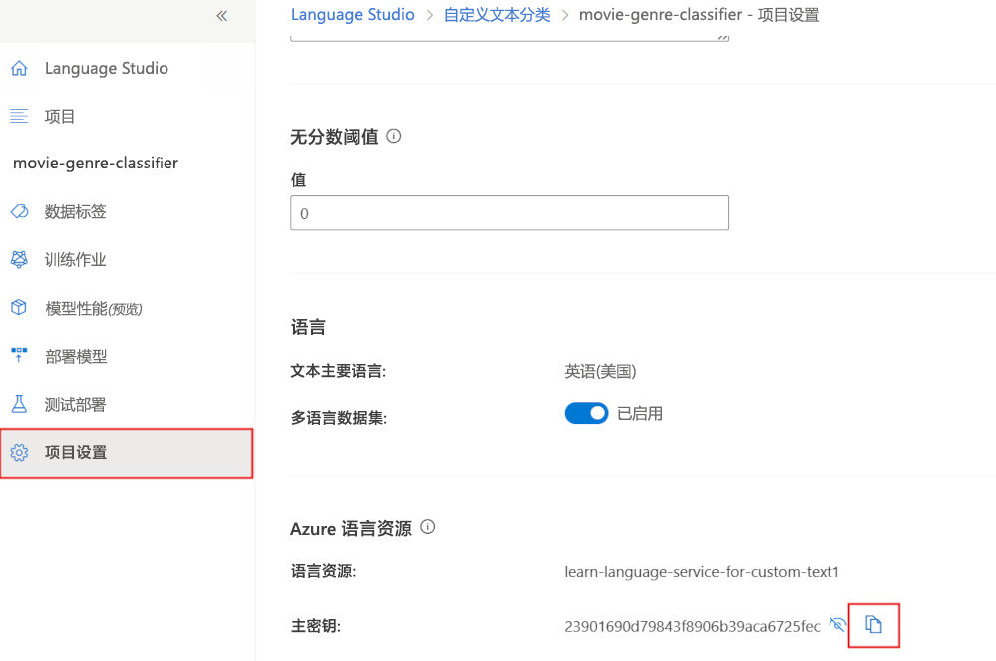Click the 数据标签 tag icon
This screenshot has width=996, height=661.
coord(19,211)
